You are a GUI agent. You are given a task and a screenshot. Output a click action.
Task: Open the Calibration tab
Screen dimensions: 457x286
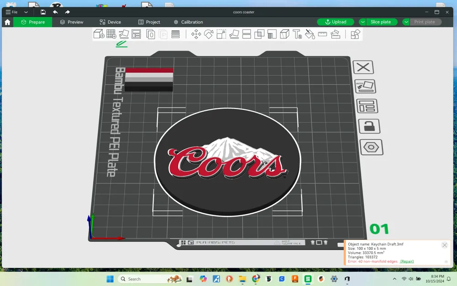pos(188,22)
